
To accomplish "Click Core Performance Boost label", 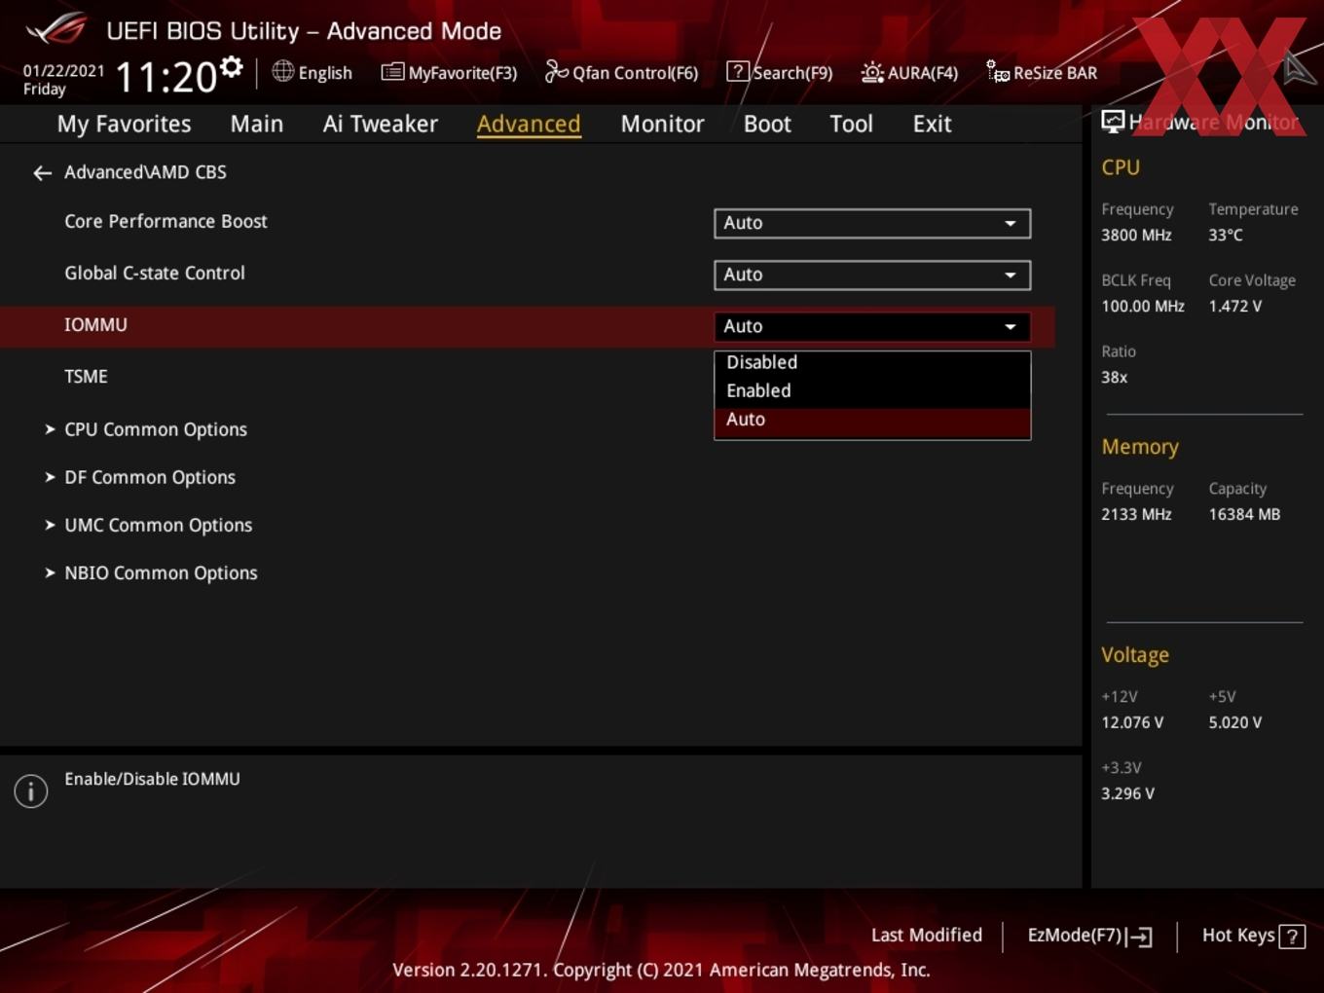I will coord(165,222).
